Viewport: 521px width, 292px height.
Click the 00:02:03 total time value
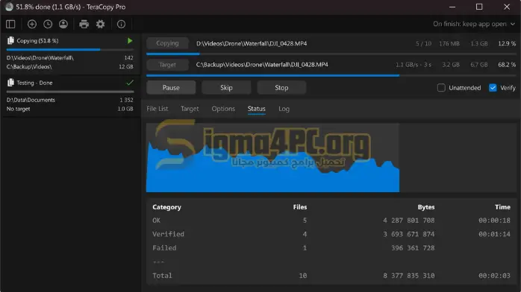[494, 276]
